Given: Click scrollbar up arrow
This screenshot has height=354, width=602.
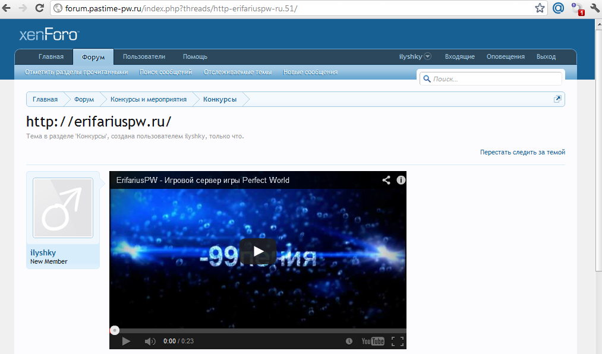Looking at the screenshot, I should click(x=598, y=24).
